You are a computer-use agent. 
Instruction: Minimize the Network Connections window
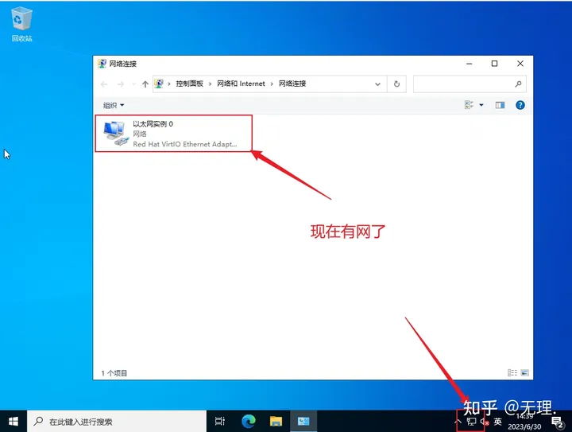(x=470, y=64)
